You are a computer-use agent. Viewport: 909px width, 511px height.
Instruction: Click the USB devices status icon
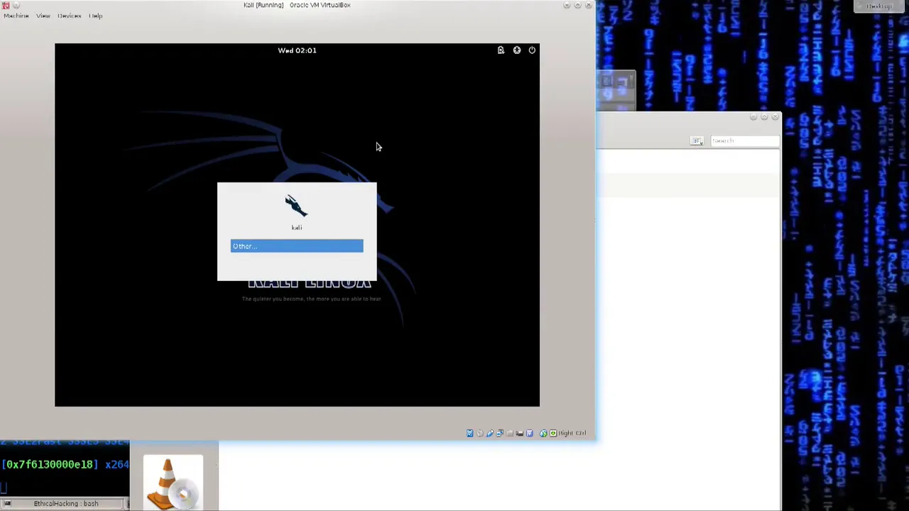point(490,433)
